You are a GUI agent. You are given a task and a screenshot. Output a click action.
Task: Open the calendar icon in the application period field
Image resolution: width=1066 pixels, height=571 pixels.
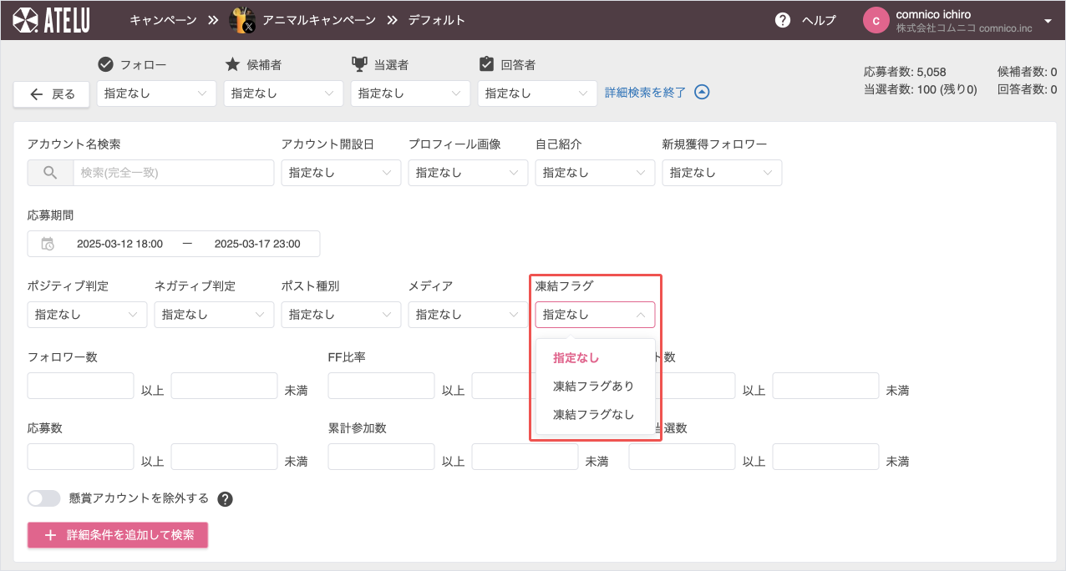(48, 244)
